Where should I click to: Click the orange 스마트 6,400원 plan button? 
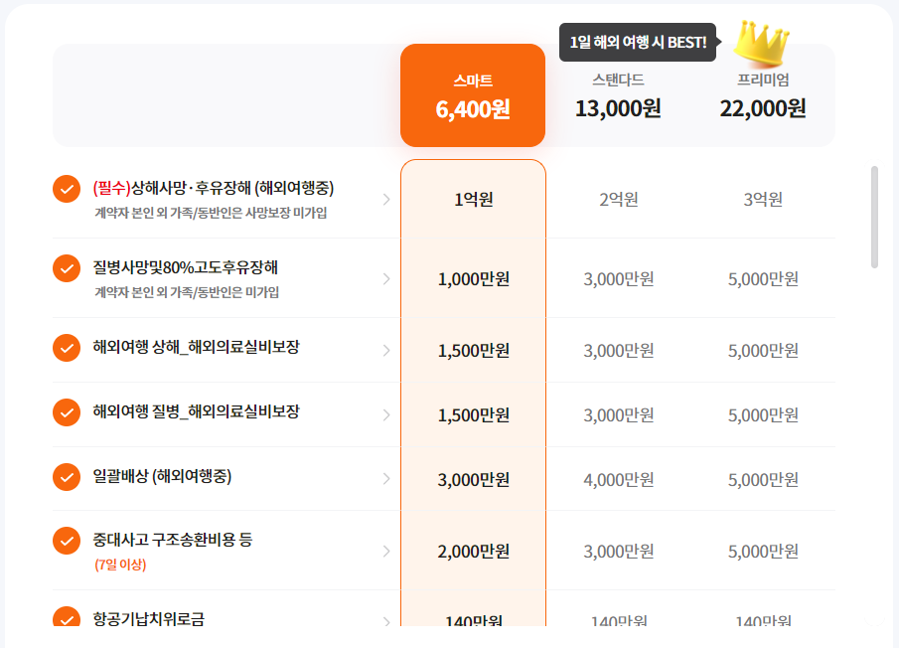coord(473,94)
